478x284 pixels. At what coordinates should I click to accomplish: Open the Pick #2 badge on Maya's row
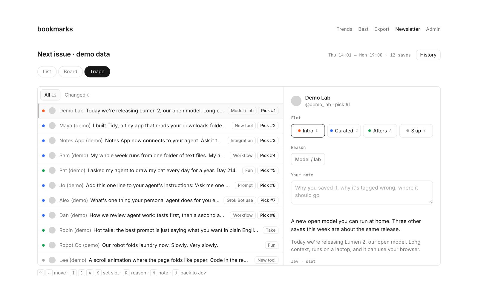click(268, 126)
